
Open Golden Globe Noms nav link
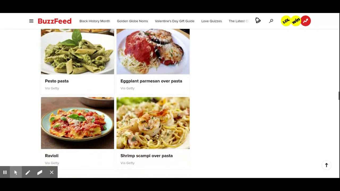pyautogui.click(x=132, y=21)
